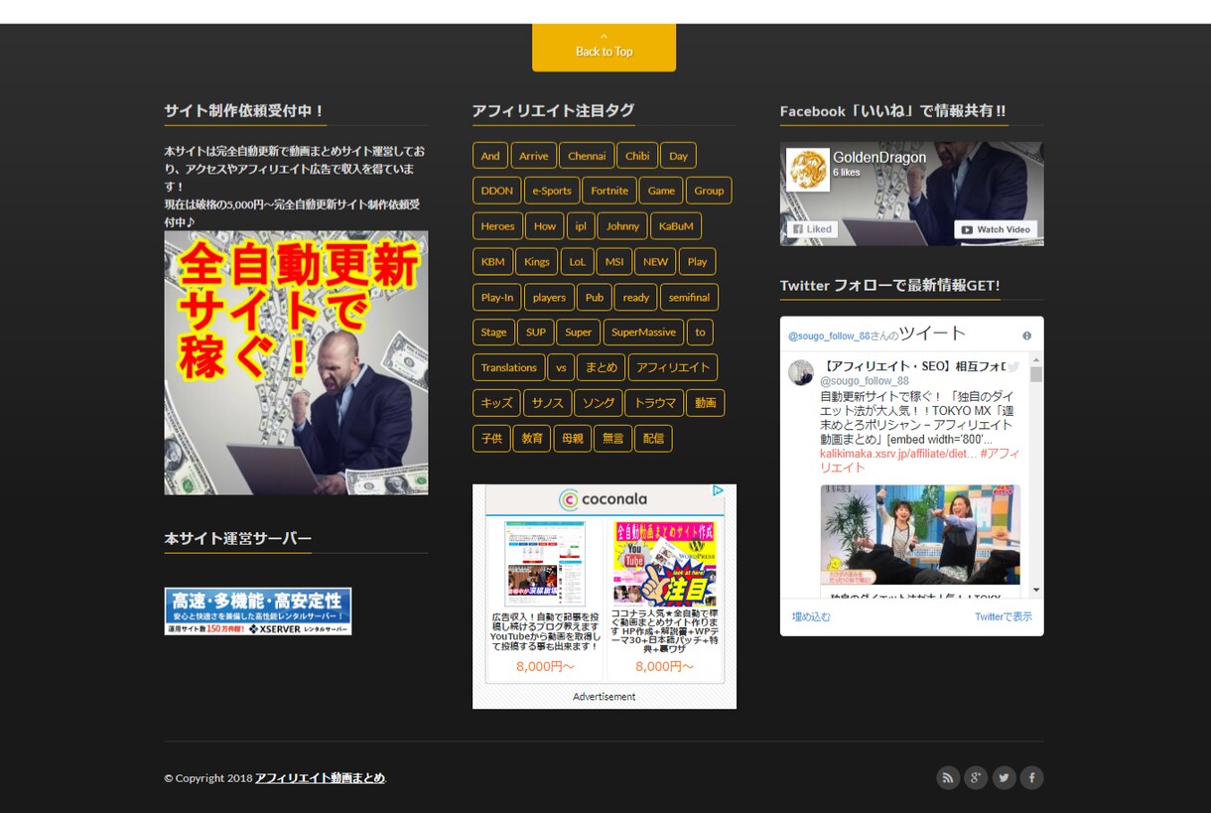Choose the 'Heroes' tag

(497, 226)
